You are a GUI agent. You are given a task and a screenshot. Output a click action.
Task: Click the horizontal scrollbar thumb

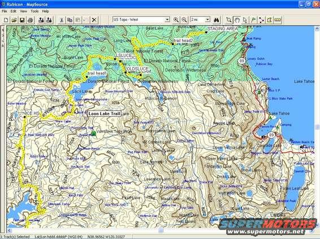[x=161, y=231]
